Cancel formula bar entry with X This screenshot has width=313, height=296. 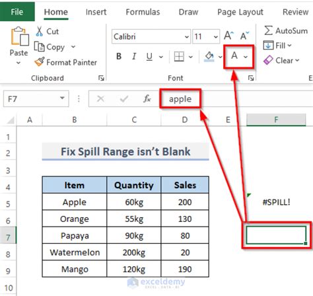100,98
